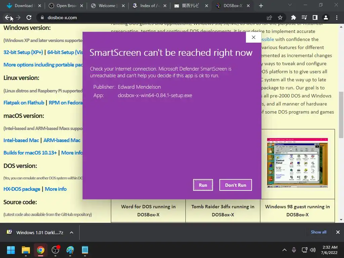Screen dimensions: 344x258
Task: Show hidden tray icons chevron
Action: click(x=284, y=250)
